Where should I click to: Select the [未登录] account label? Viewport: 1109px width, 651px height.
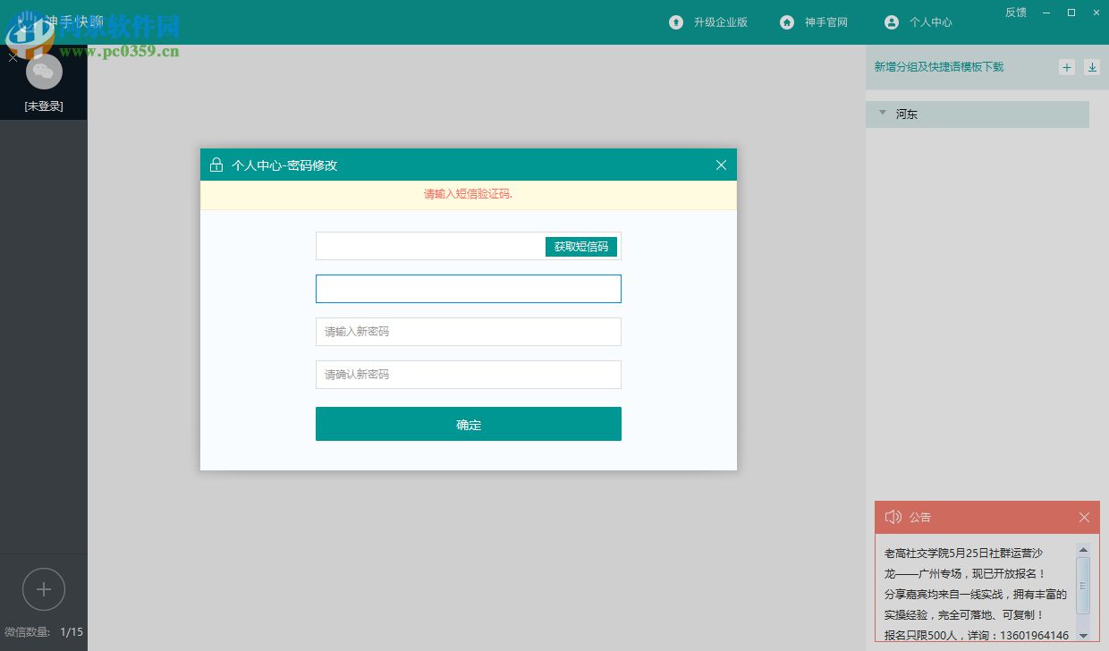click(x=44, y=106)
